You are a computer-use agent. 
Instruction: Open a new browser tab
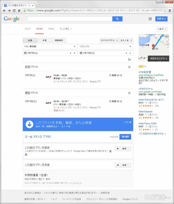tap(38, 5)
